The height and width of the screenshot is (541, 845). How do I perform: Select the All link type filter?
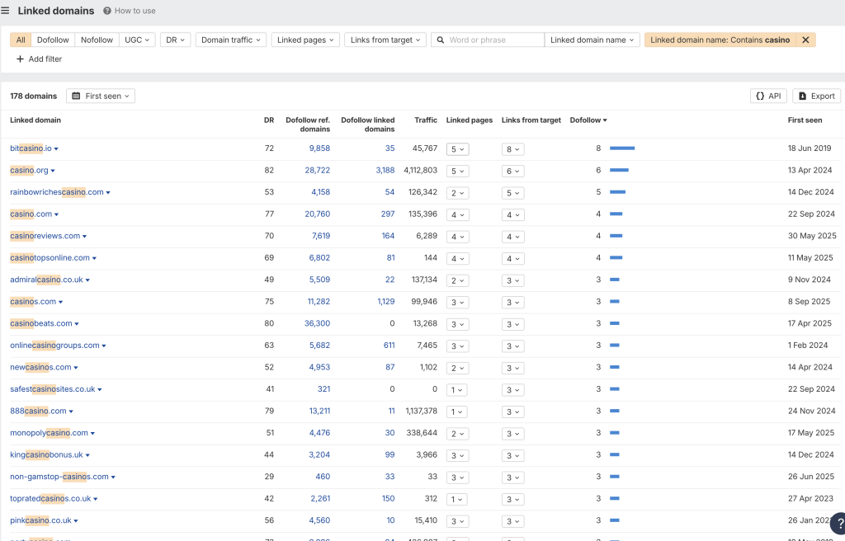coord(21,40)
